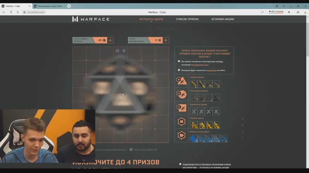Pick the first golden luck box
The height and width of the screenshot is (173, 309).
pos(194,125)
